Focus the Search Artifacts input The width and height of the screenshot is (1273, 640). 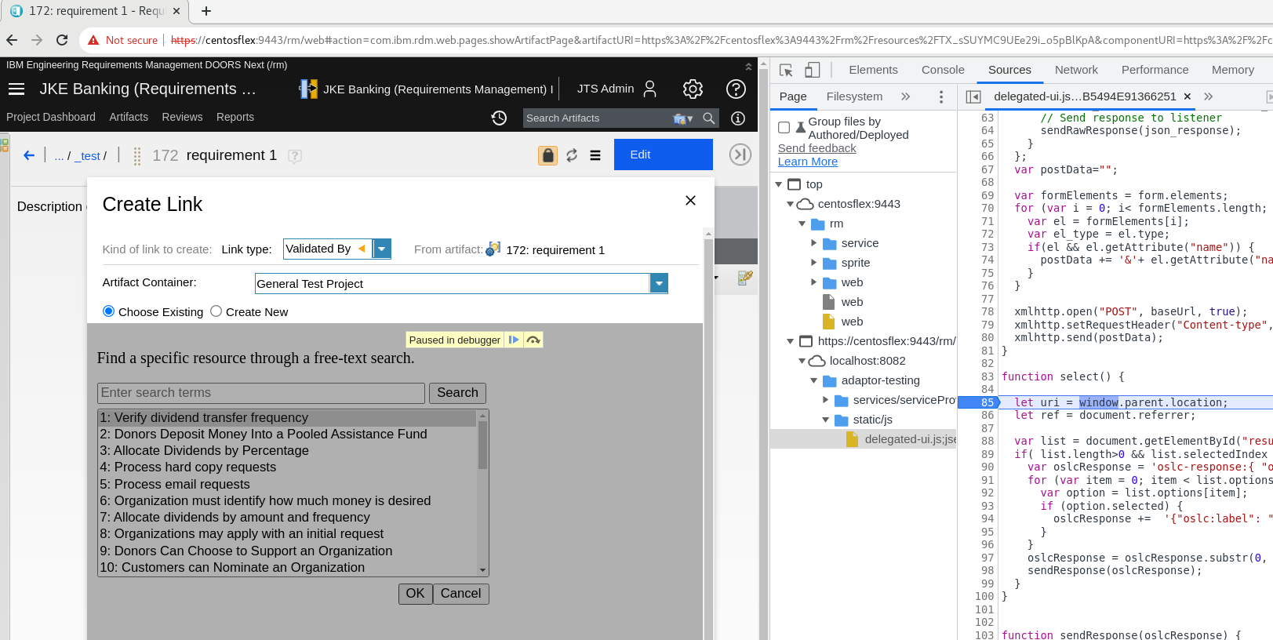click(x=598, y=118)
